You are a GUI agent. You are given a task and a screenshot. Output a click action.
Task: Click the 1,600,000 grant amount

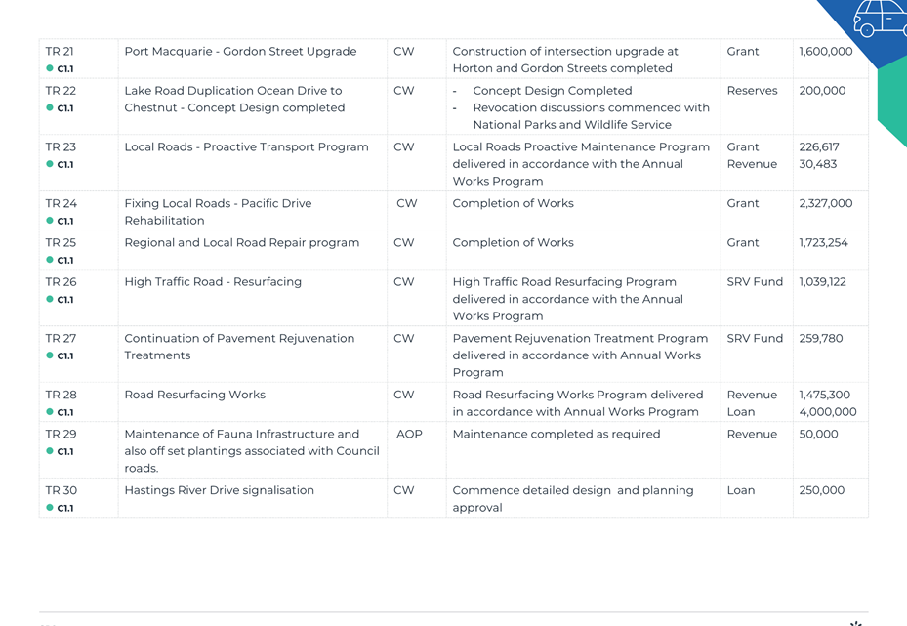825,52
